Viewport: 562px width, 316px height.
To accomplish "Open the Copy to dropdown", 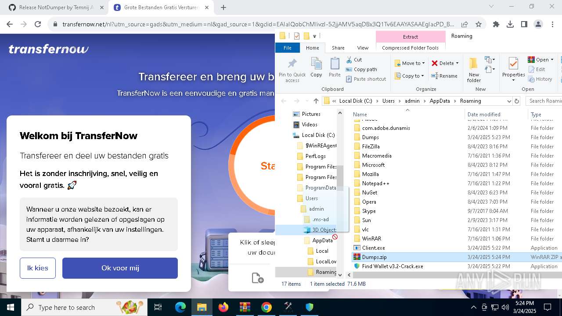I will [x=409, y=76].
